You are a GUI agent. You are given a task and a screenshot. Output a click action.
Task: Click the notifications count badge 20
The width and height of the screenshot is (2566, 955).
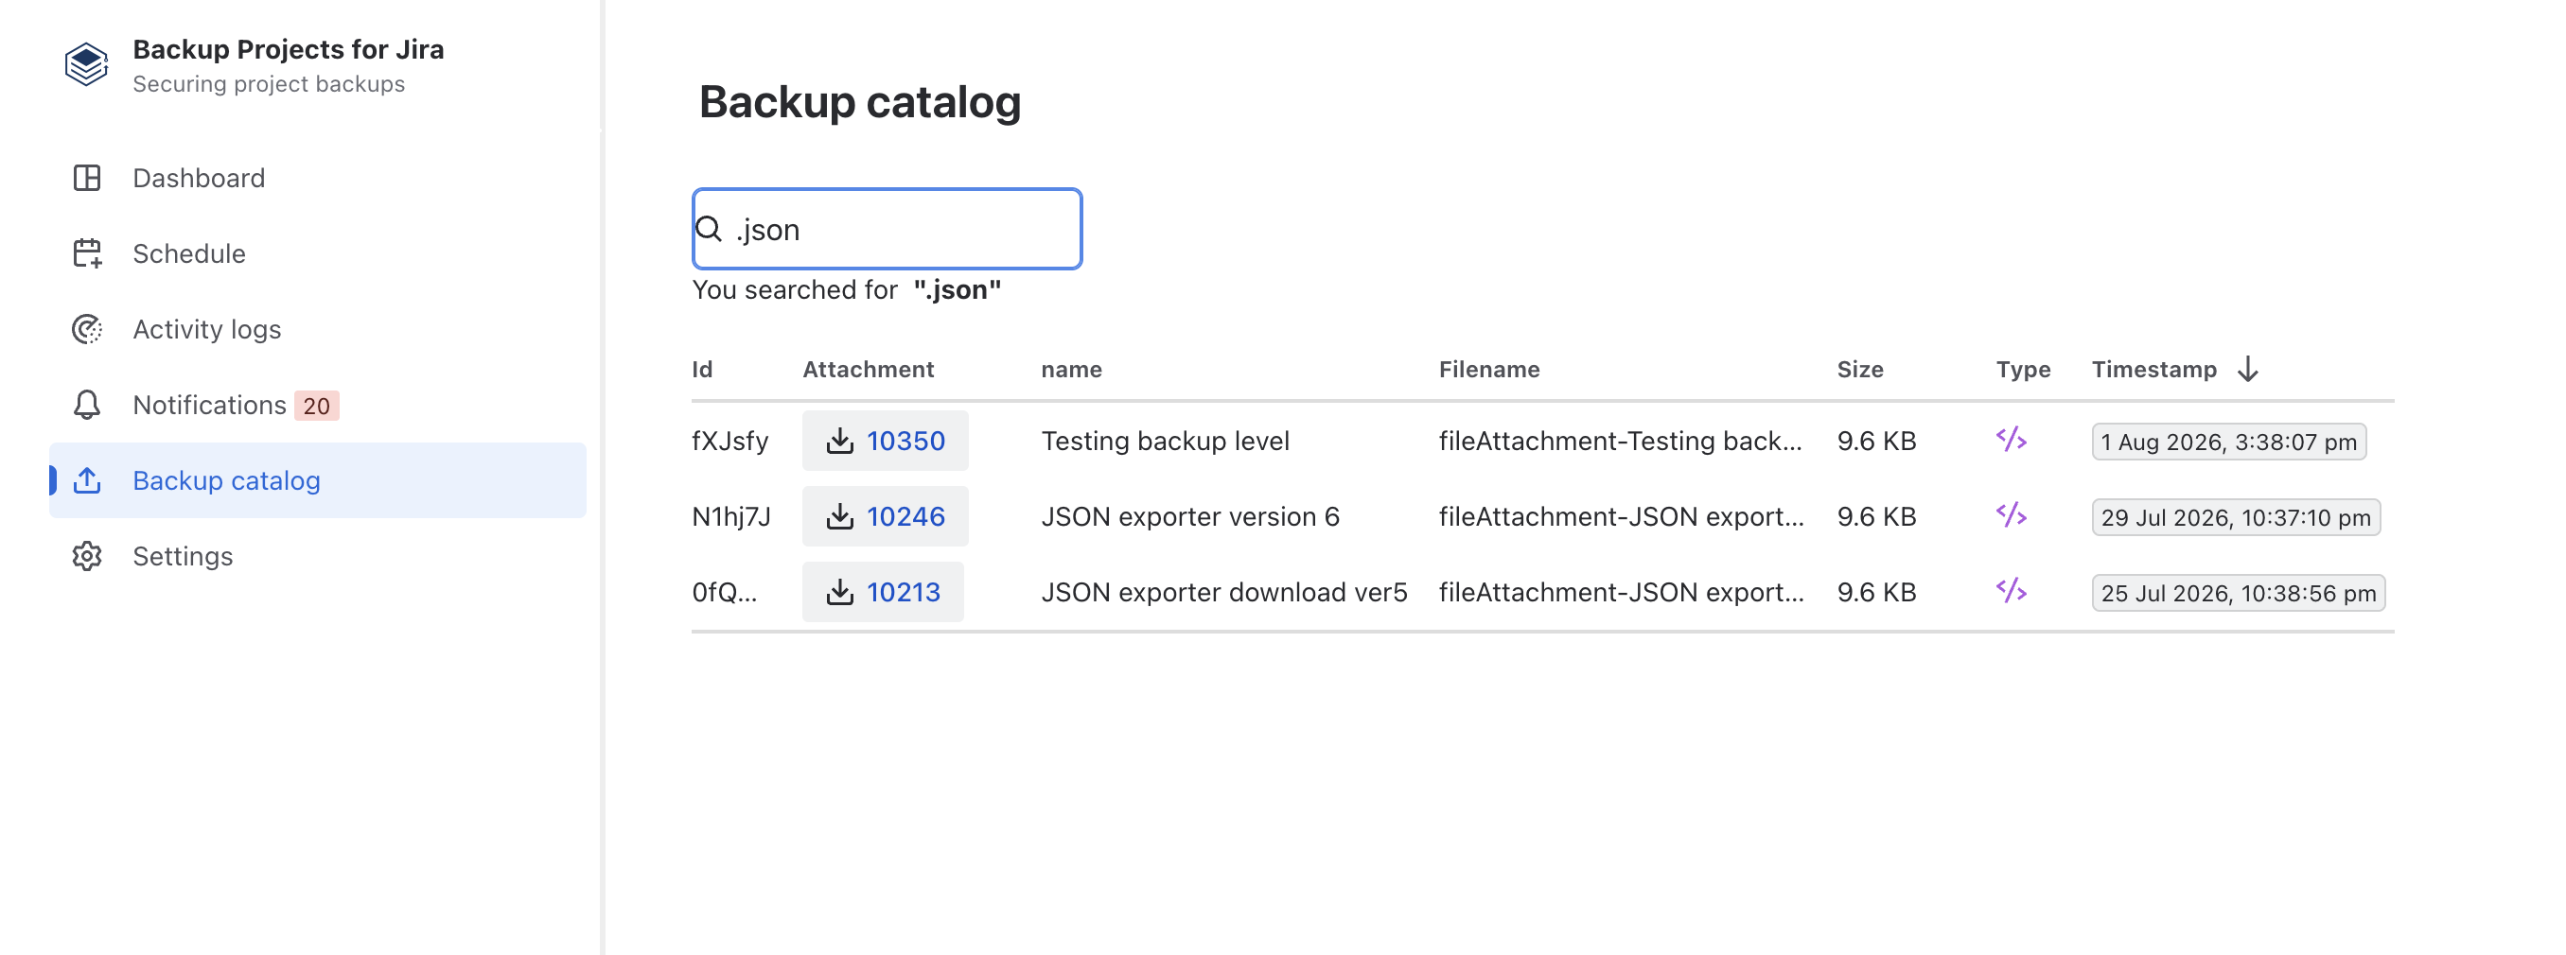316,406
